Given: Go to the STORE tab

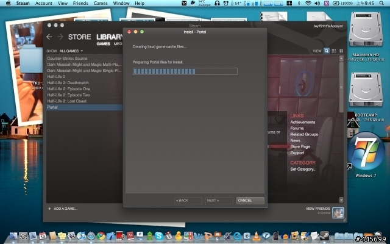Looking at the screenshot, I should [x=80, y=37].
